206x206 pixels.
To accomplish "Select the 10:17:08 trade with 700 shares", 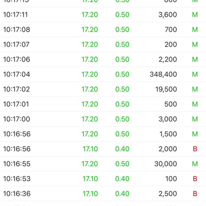I will click(103, 30).
